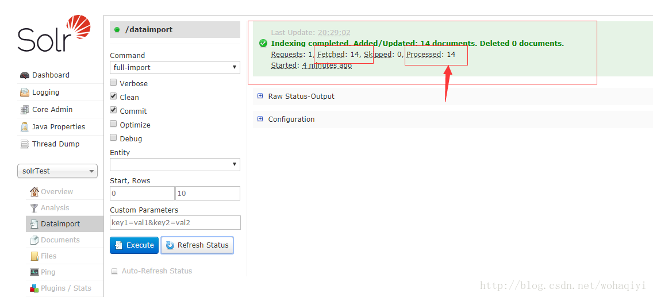The image size is (653, 297).
Task: Click the Solr logo
Action: coord(54,33)
